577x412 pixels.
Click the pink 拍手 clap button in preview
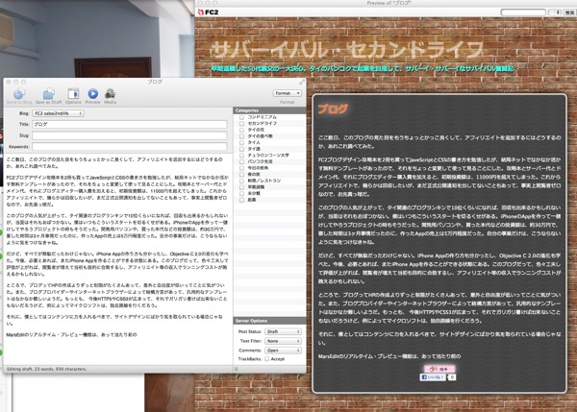439,369
